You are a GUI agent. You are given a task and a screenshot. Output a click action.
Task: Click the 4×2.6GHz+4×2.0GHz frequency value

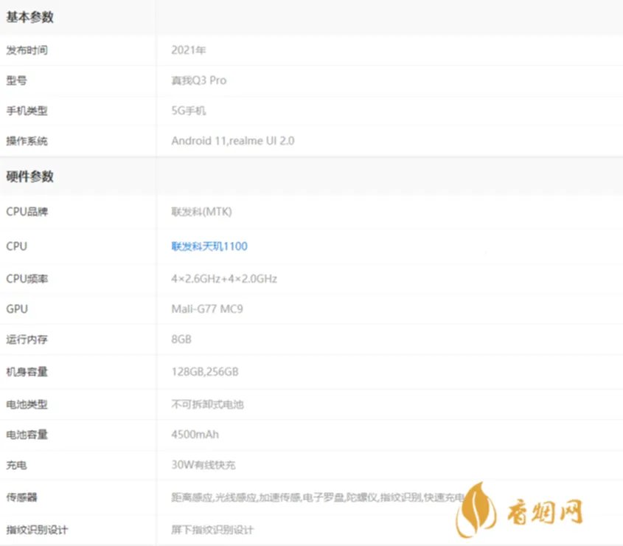coord(223,279)
